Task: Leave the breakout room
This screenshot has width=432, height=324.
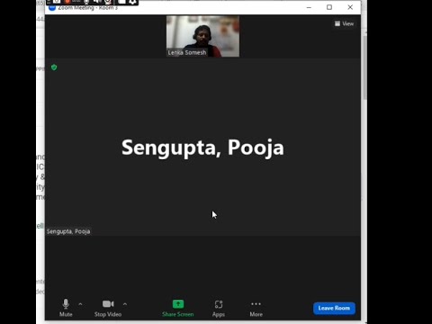Action: (334, 308)
